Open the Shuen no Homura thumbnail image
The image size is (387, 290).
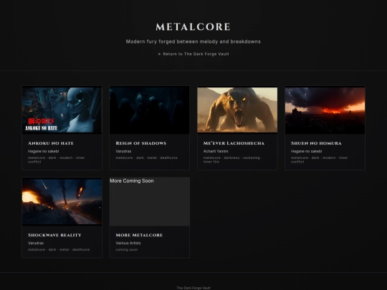(325, 110)
